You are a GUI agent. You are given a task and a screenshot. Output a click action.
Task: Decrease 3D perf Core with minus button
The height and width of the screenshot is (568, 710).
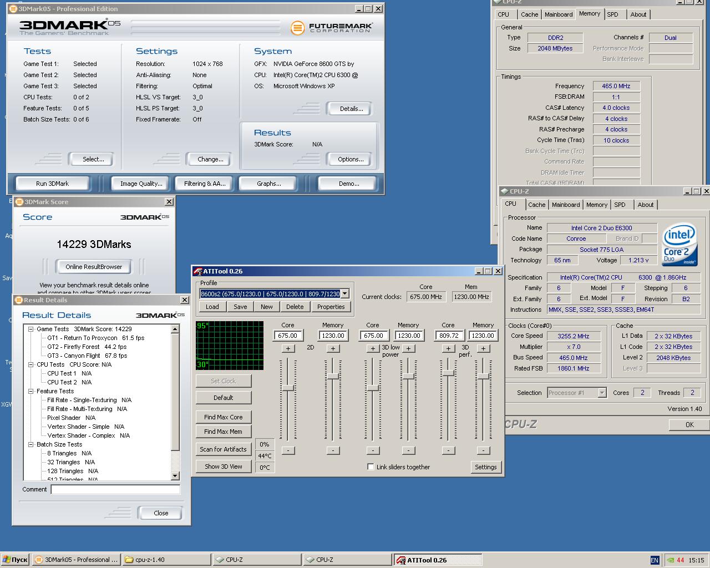(448, 450)
